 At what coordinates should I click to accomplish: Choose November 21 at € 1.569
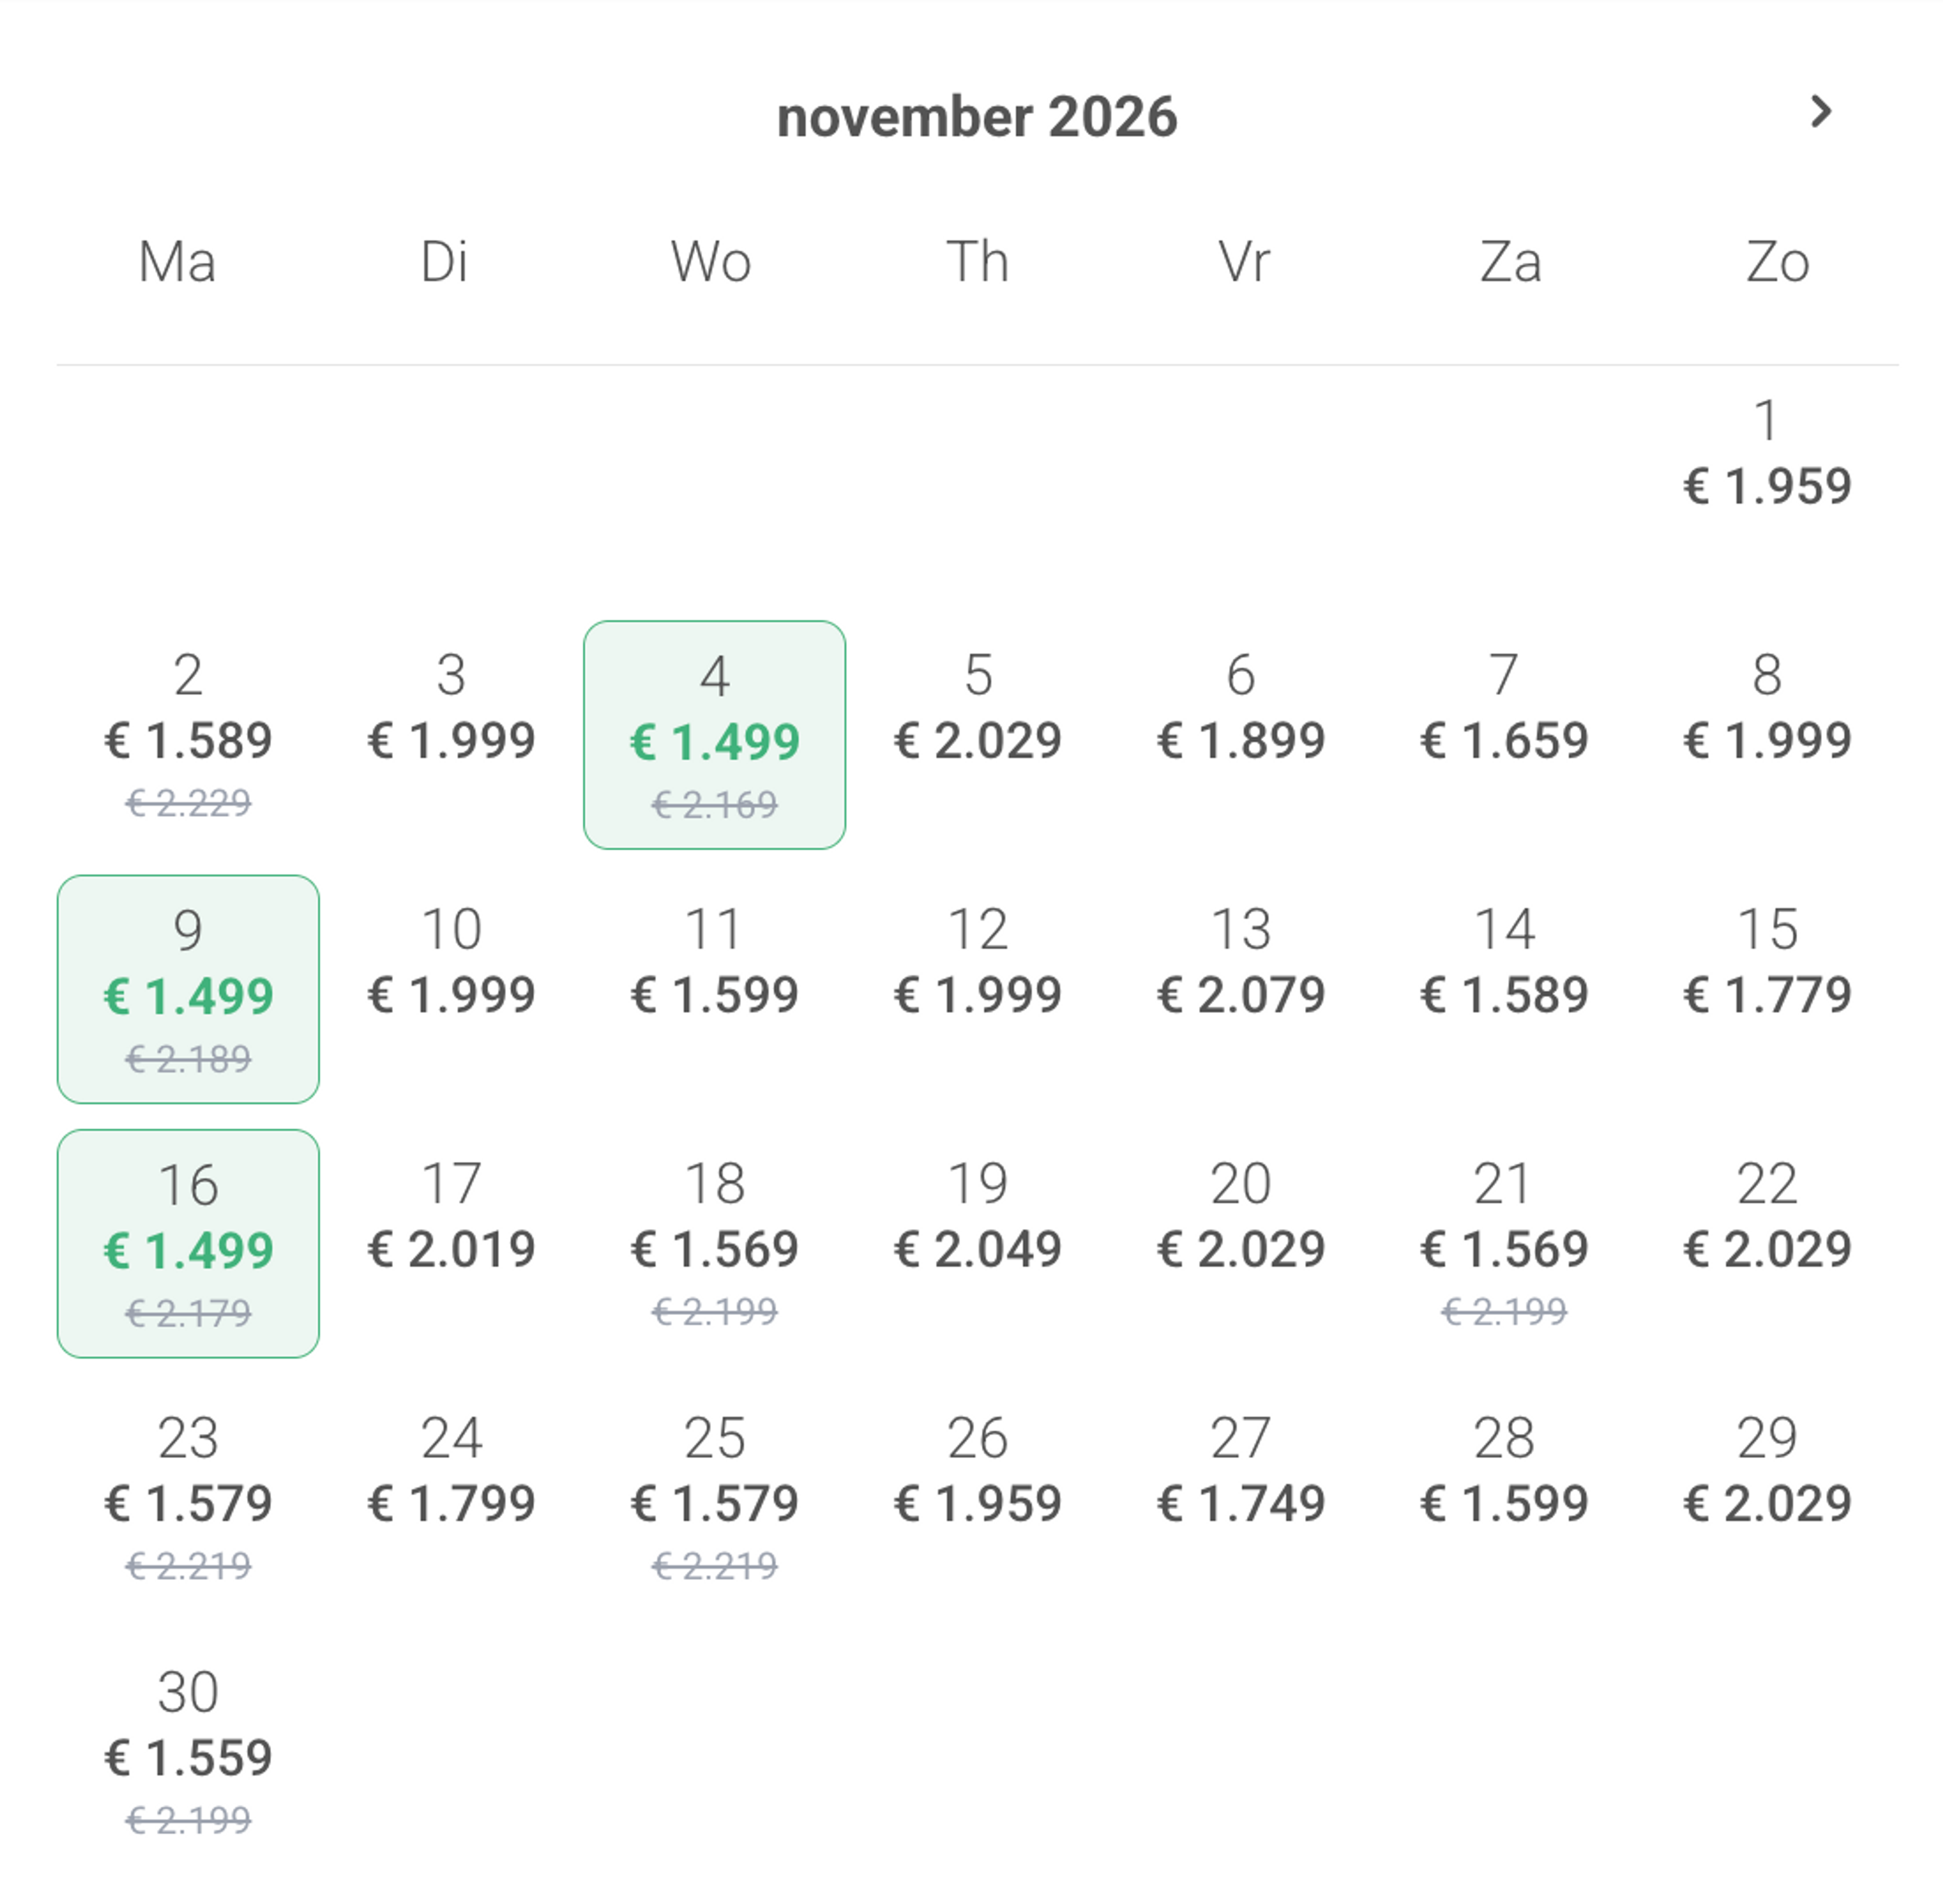(x=1504, y=1243)
